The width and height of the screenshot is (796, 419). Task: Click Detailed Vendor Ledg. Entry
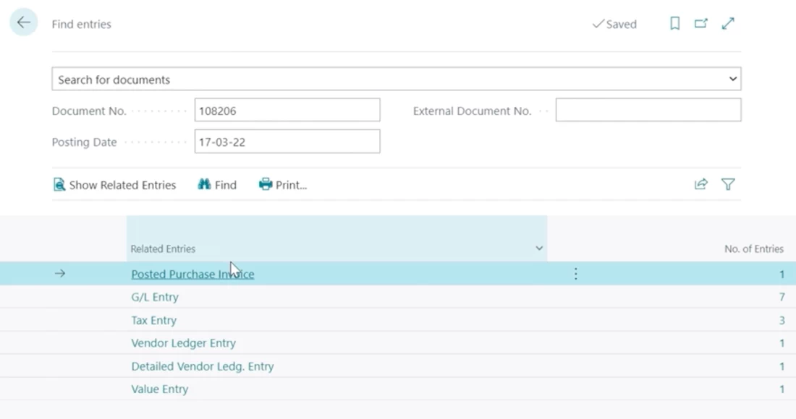coord(202,366)
